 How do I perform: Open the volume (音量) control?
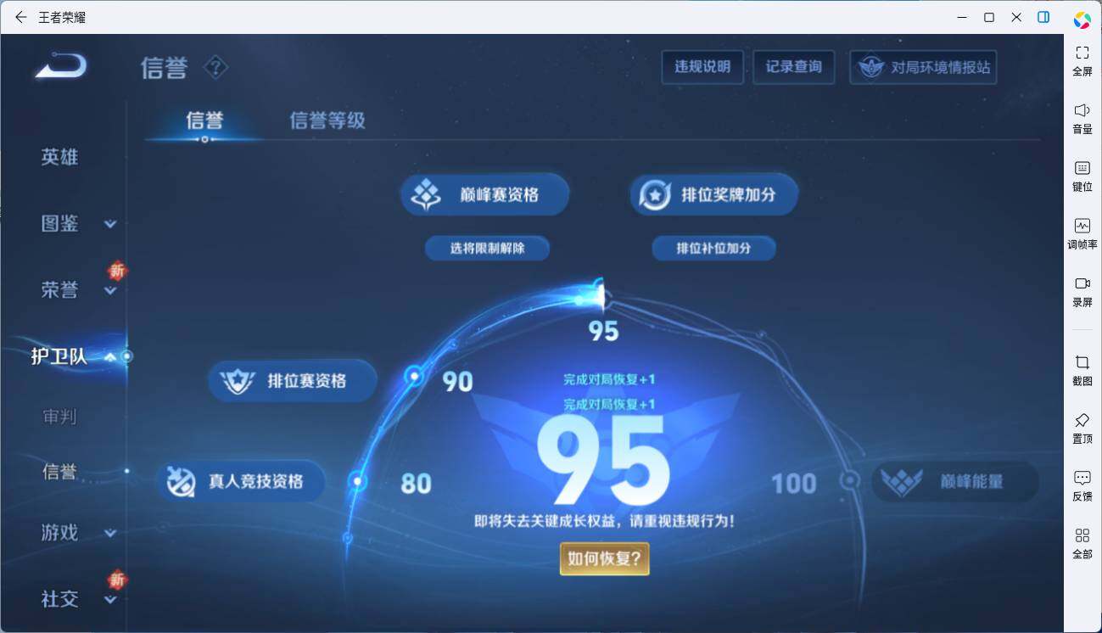pos(1082,110)
